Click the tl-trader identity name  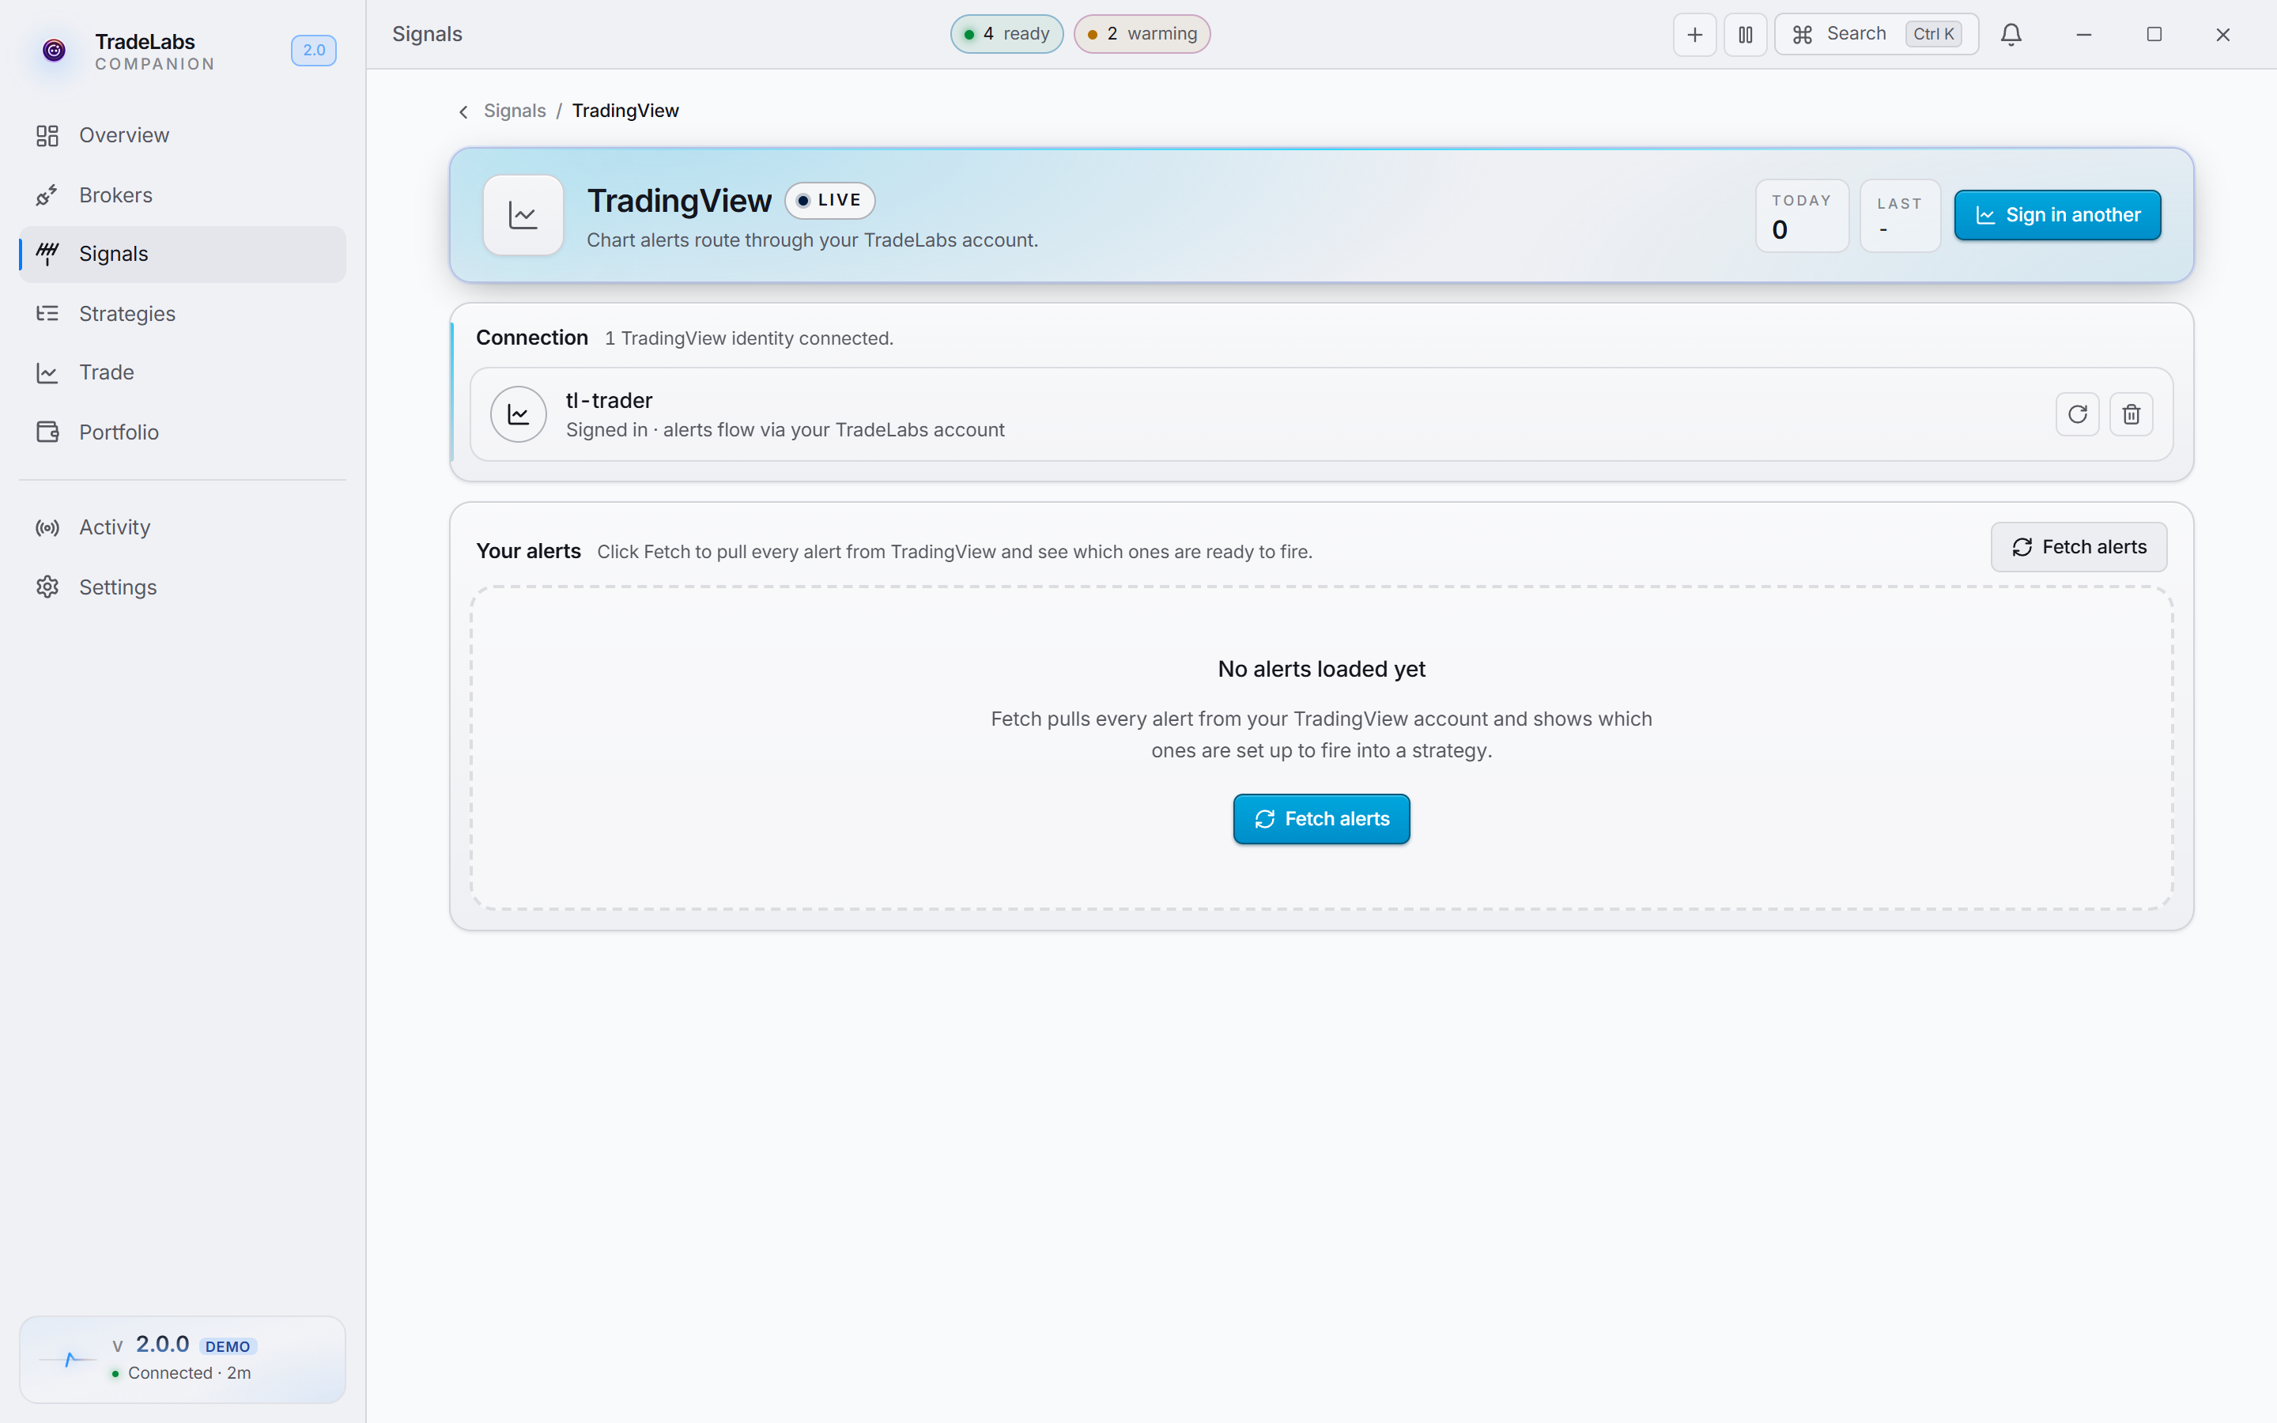pyautogui.click(x=609, y=401)
